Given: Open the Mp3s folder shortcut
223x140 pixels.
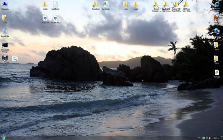Looking at the screenshot, I should pyautogui.click(x=216, y=45).
